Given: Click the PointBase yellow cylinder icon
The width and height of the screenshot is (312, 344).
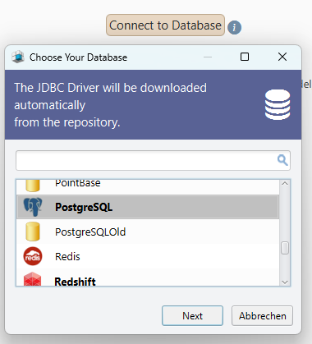Looking at the screenshot, I should (33, 186).
